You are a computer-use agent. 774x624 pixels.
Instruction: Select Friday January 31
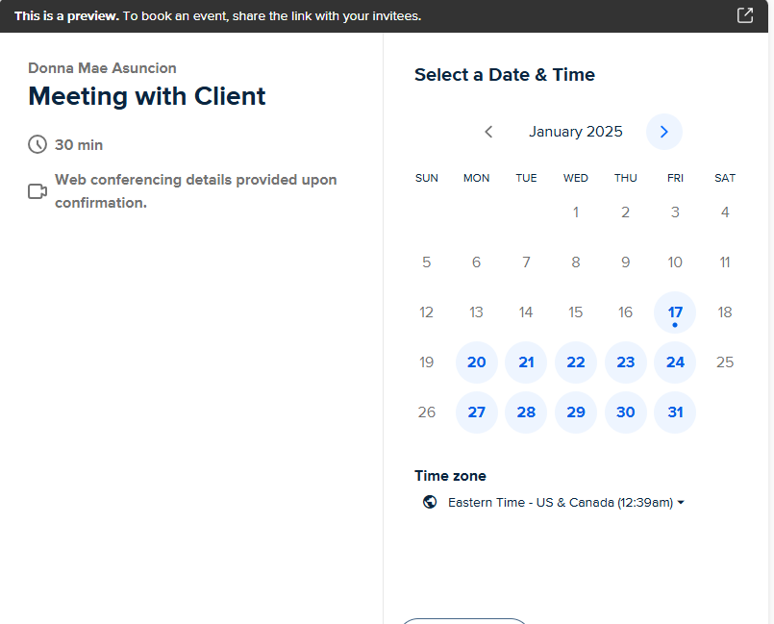click(675, 412)
